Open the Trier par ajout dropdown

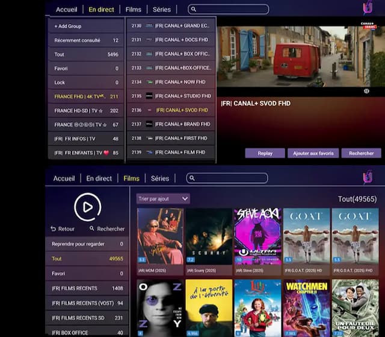[x=163, y=198]
